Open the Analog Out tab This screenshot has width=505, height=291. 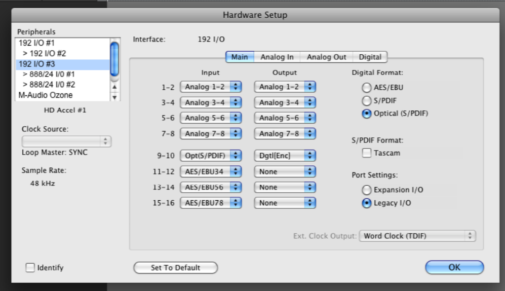tap(327, 57)
